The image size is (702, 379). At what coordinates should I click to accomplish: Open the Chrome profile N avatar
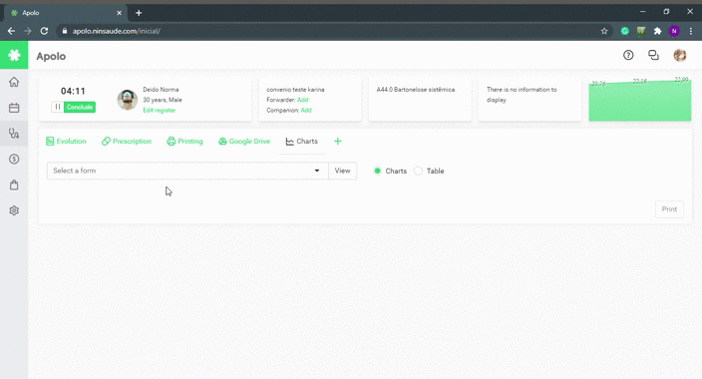[x=674, y=31]
